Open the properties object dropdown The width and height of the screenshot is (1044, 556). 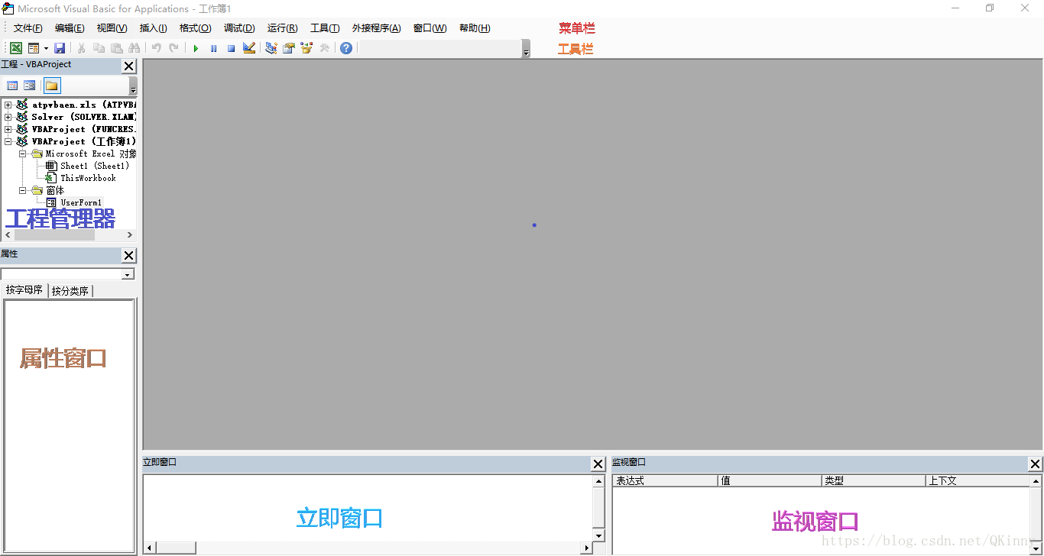click(x=128, y=274)
